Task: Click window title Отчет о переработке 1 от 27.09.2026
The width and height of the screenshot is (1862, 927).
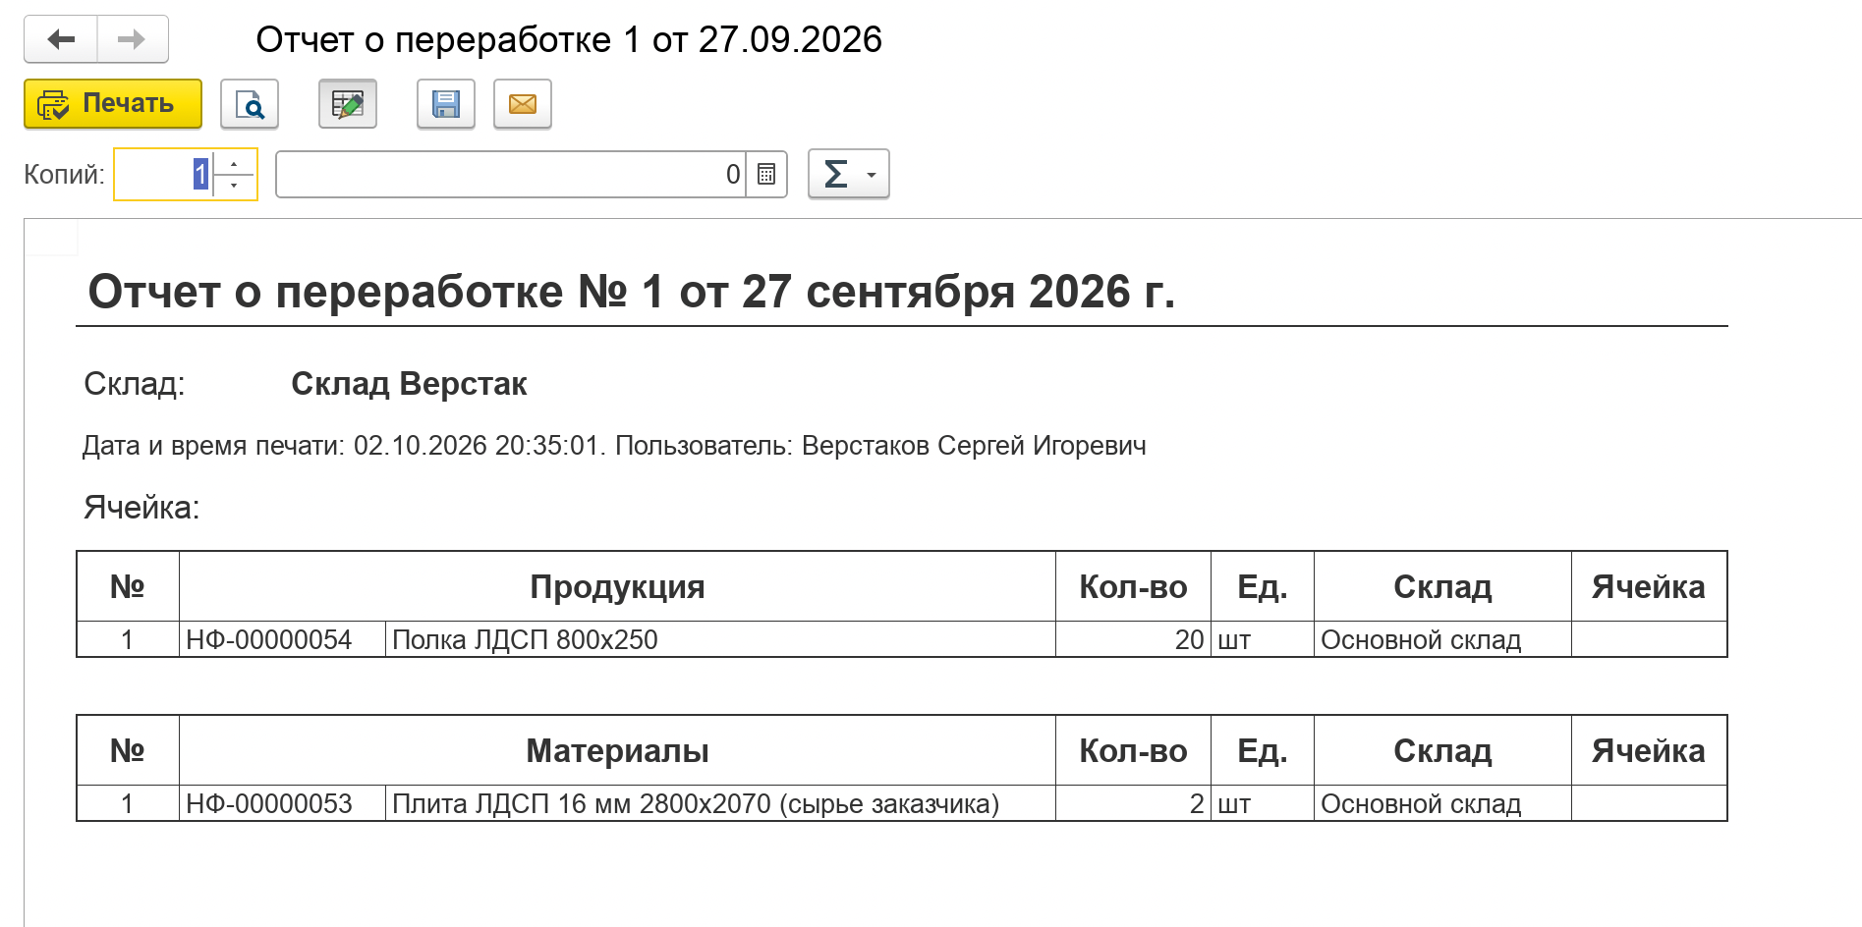Action: [x=569, y=40]
